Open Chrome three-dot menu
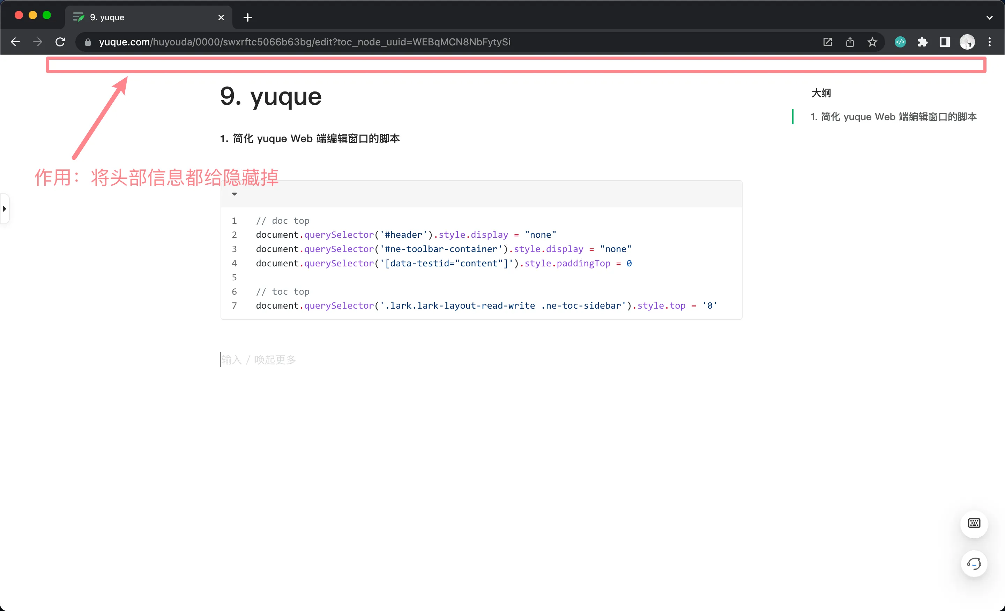The height and width of the screenshot is (611, 1005). pos(990,42)
